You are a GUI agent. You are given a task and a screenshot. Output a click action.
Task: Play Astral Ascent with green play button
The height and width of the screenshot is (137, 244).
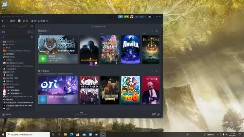point(43,59)
